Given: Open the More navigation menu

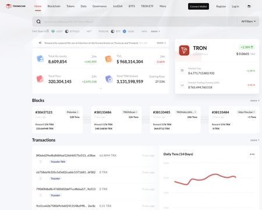Looking at the screenshot, I should [163, 6].
